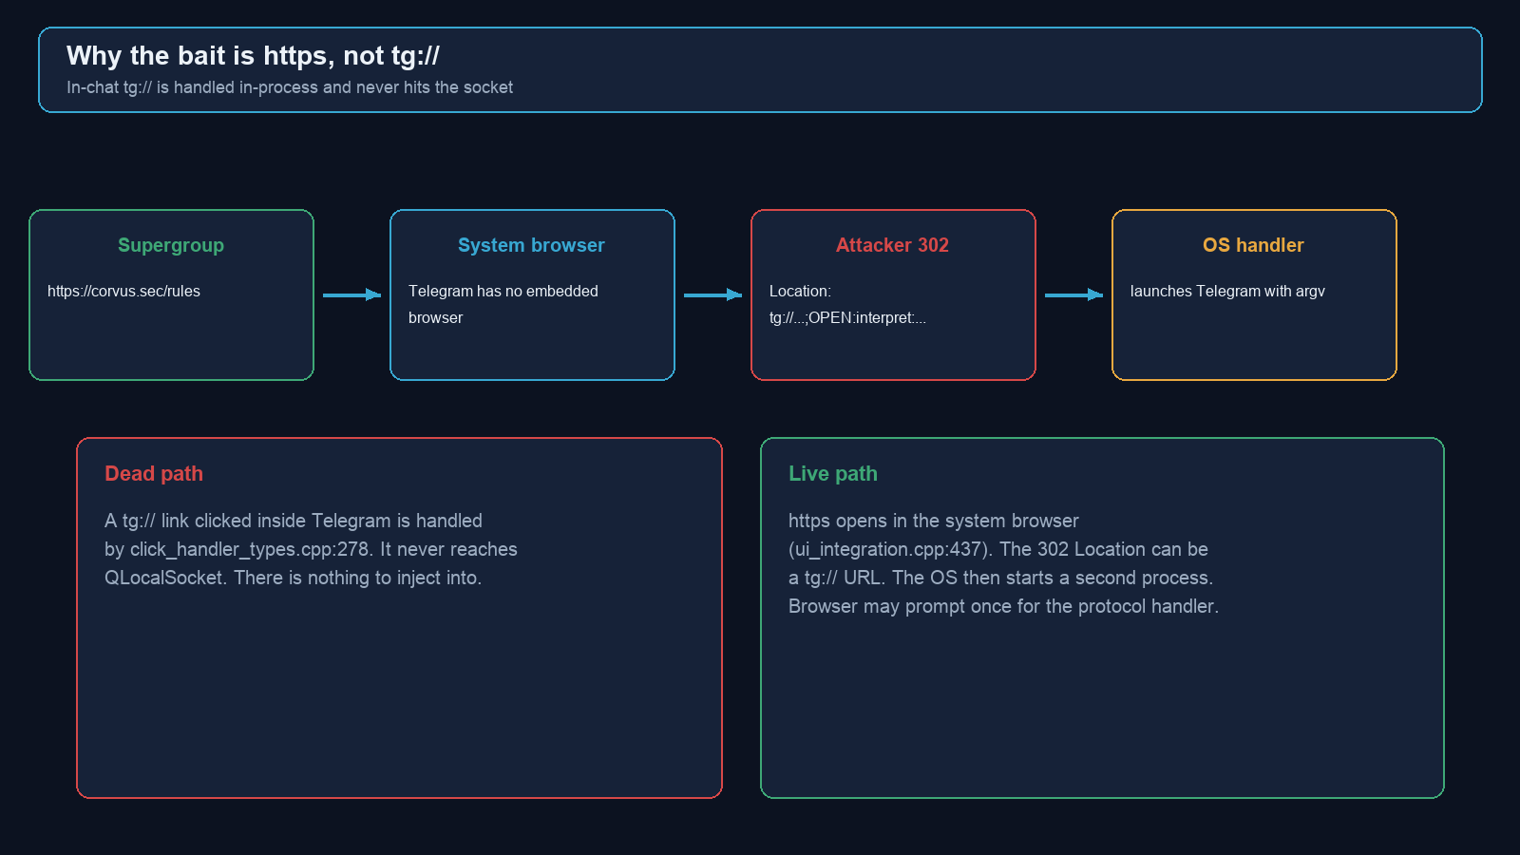Select the Attacker 302 box heading
This screenshot has height=855, width=1520.
pyautogui.click(x=892, y=245)
